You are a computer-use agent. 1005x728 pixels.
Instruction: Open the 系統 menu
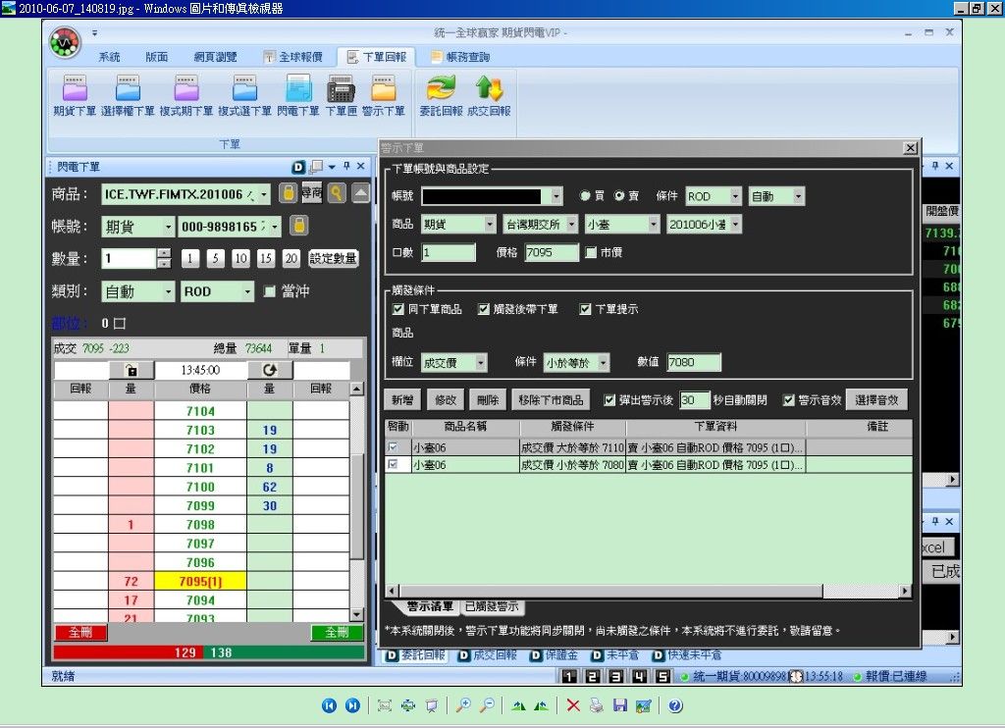[109, 57]
